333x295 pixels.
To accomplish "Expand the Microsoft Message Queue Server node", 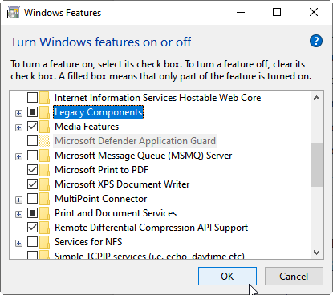I will click(18, 156).
